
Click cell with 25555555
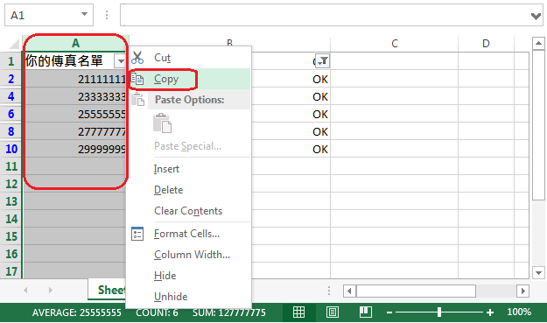click(x=75, y=114)
